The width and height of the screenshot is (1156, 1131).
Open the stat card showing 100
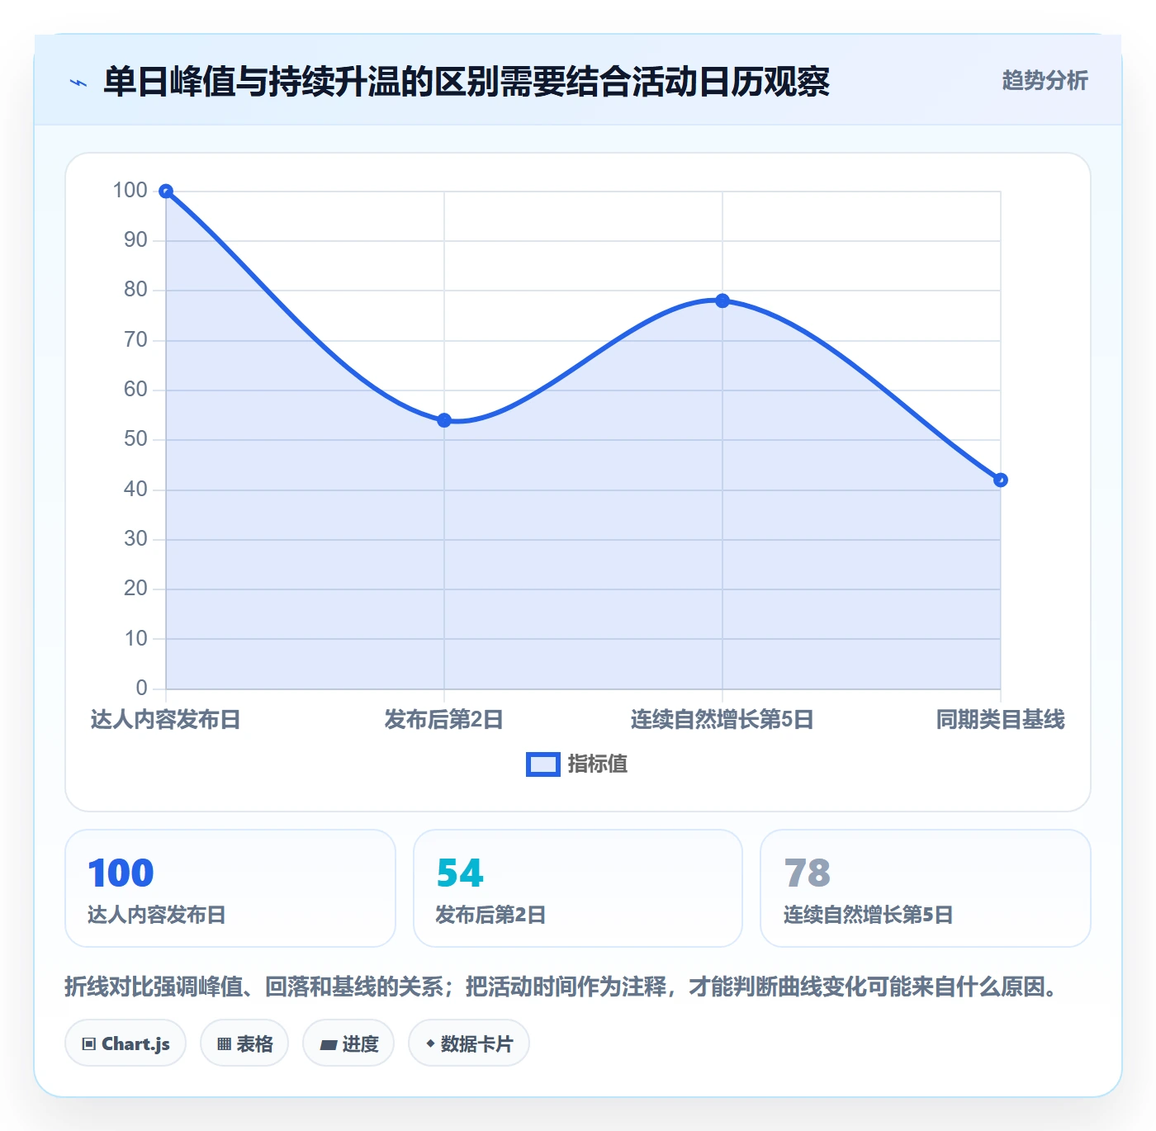click(230, 888)
